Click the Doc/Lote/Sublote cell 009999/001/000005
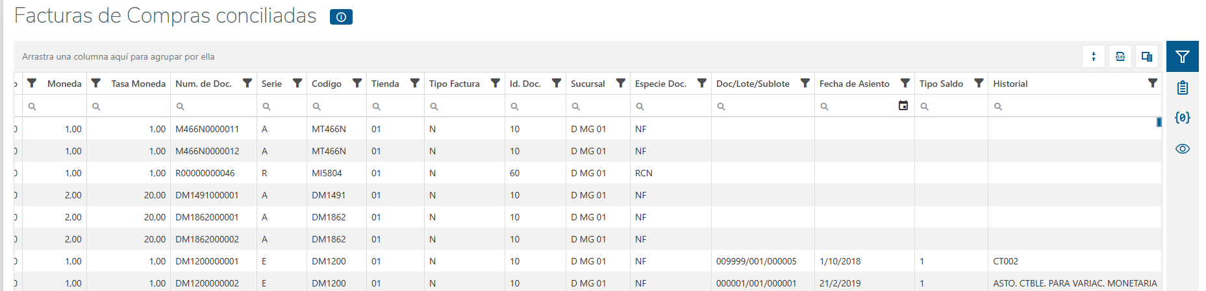 coord(756,261)
